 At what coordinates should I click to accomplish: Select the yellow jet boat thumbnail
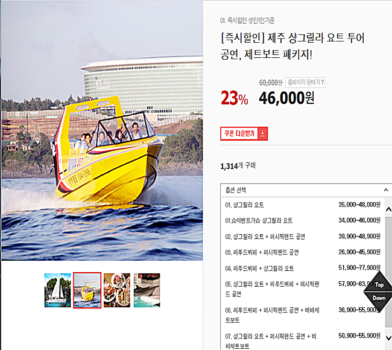[87, 290]
